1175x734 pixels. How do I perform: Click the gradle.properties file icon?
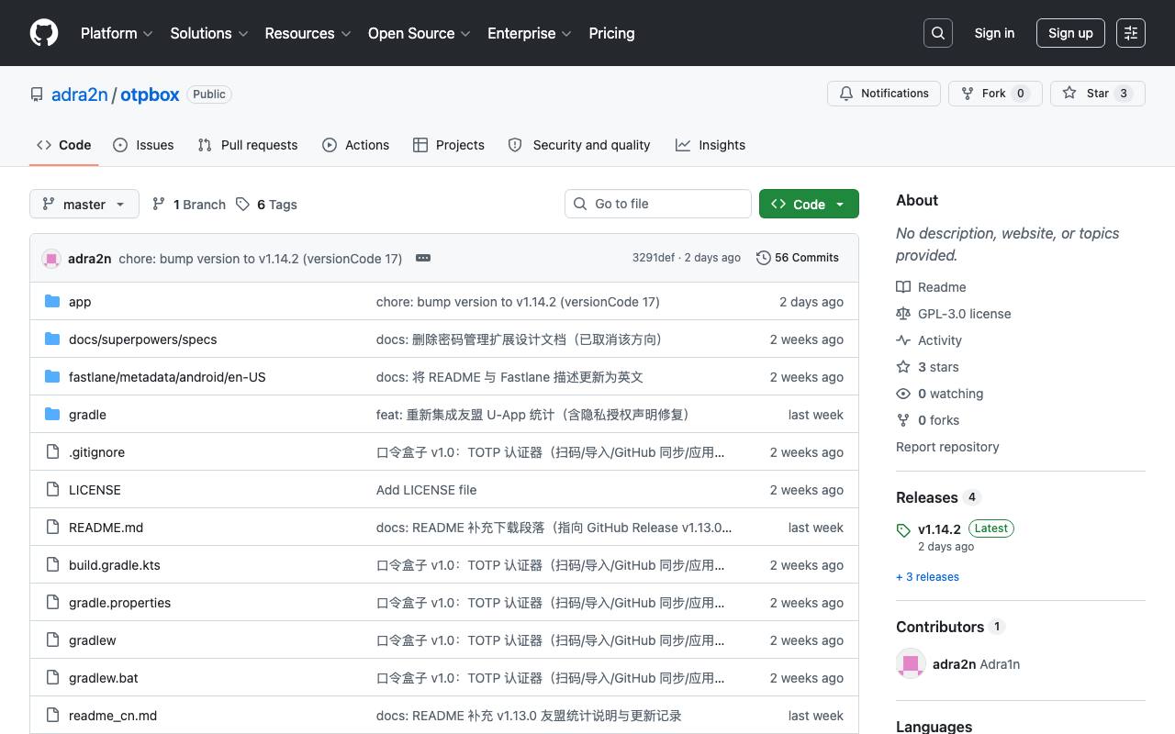point(52,603)
